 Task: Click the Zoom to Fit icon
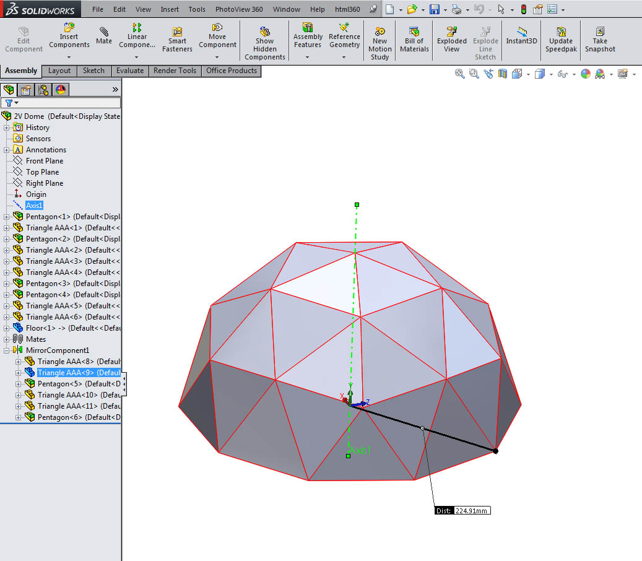tap(460, 74)
